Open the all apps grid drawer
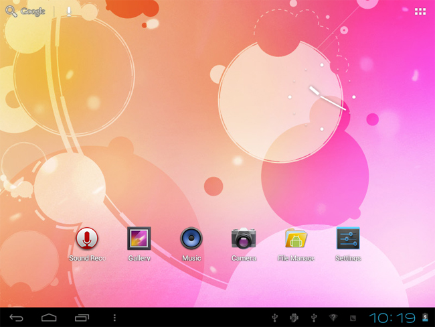Viewport: 435px width, 327px height. (420, 11)
